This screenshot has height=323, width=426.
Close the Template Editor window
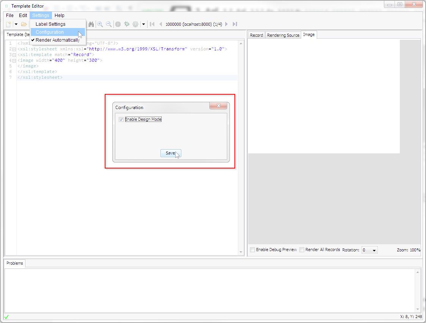pos(413,5)
